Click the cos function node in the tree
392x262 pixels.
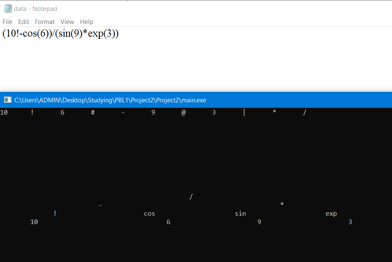[149, 214]
